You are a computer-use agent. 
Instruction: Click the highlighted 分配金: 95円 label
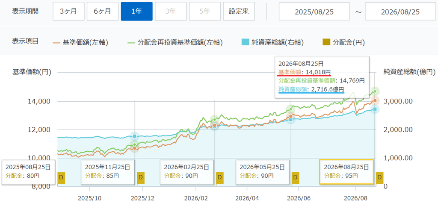341,176
